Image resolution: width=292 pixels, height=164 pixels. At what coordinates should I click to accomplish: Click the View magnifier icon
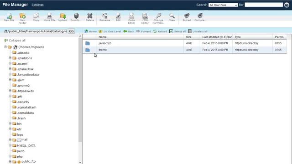click(172, 17)
